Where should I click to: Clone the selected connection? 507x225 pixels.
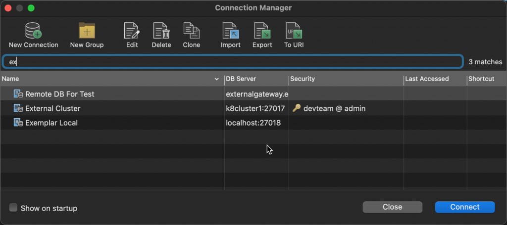coord(192,31)
